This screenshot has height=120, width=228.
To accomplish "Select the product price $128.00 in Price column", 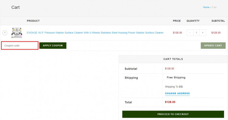I will tap(178, 33).
